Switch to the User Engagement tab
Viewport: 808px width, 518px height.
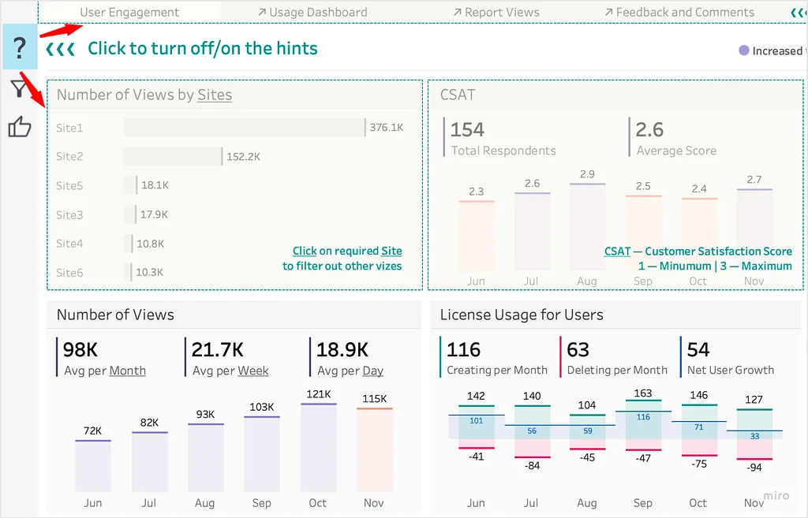pos(129,12)
